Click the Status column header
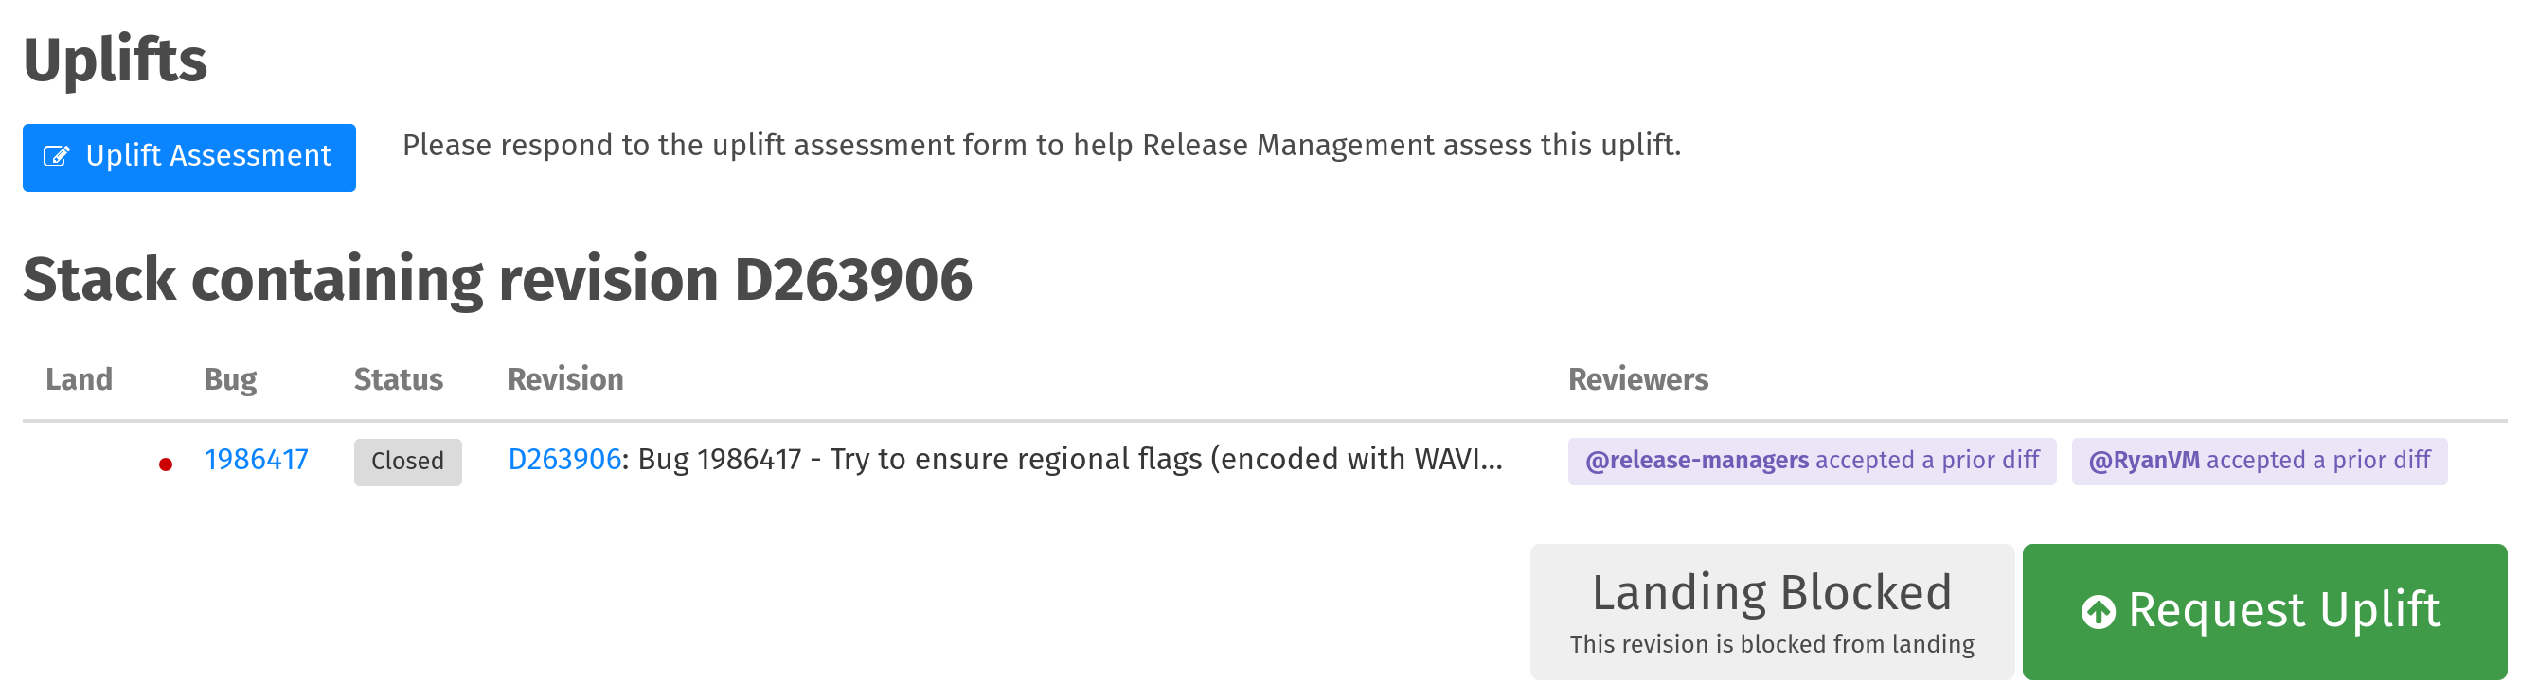The width and height of the screenshot is (2538, 700). click(x=398, y=380)
